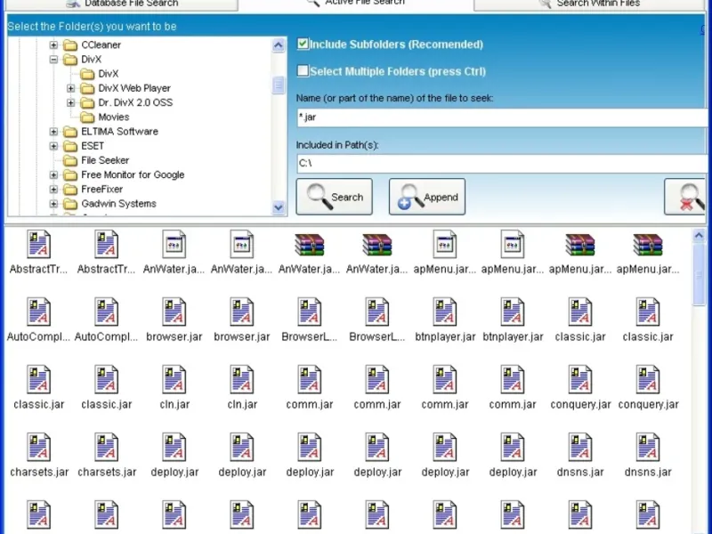
Task: Click the Search button
Action: [335, 197]
